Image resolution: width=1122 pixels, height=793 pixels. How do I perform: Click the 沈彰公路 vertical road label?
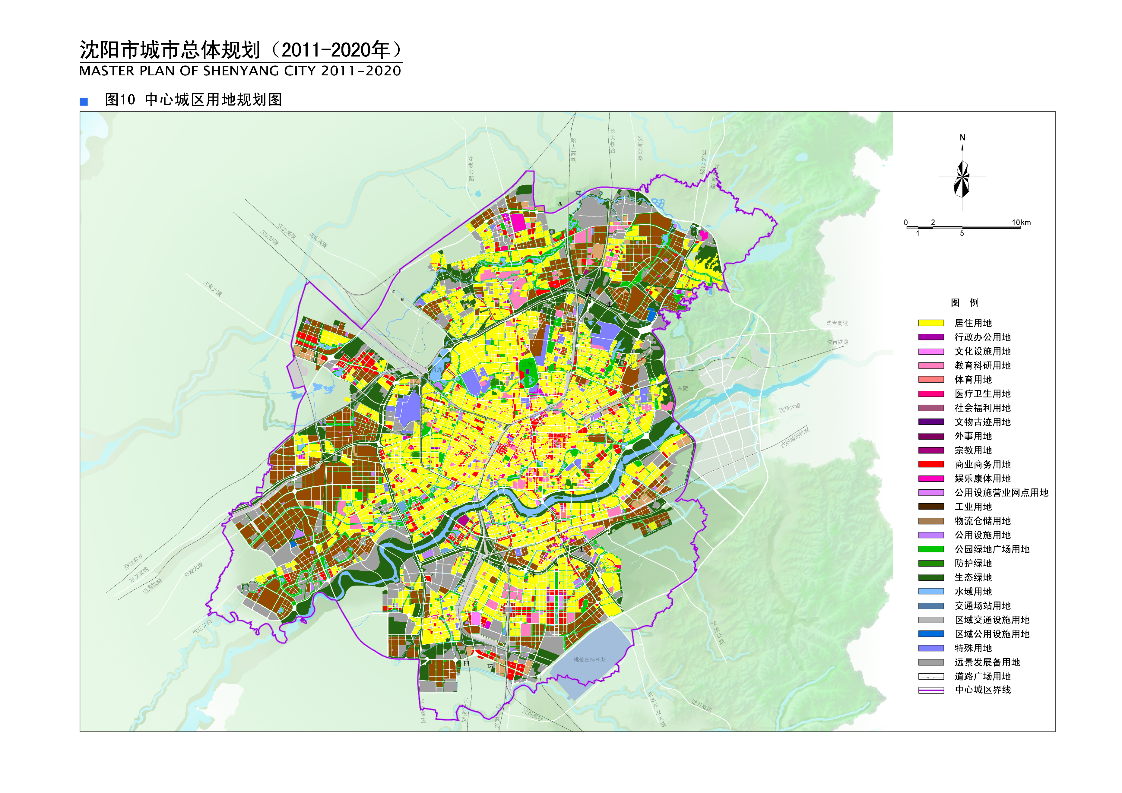pos(471,169)
